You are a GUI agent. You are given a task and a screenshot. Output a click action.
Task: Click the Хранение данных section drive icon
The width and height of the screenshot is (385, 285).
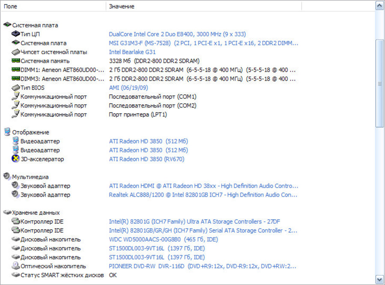coord(7,212)
